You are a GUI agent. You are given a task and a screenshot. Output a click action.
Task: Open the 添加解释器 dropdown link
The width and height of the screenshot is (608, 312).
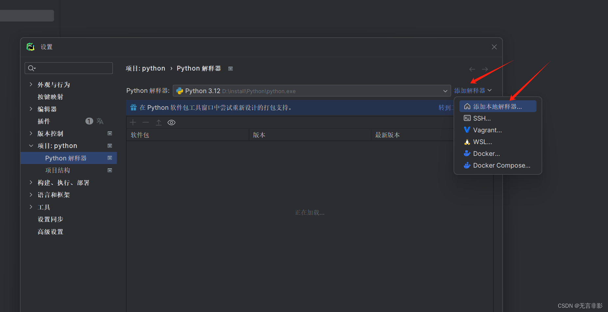[473, 90]
